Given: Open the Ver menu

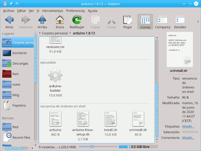Looking at the screenshot, I should [x=31, y=11].
